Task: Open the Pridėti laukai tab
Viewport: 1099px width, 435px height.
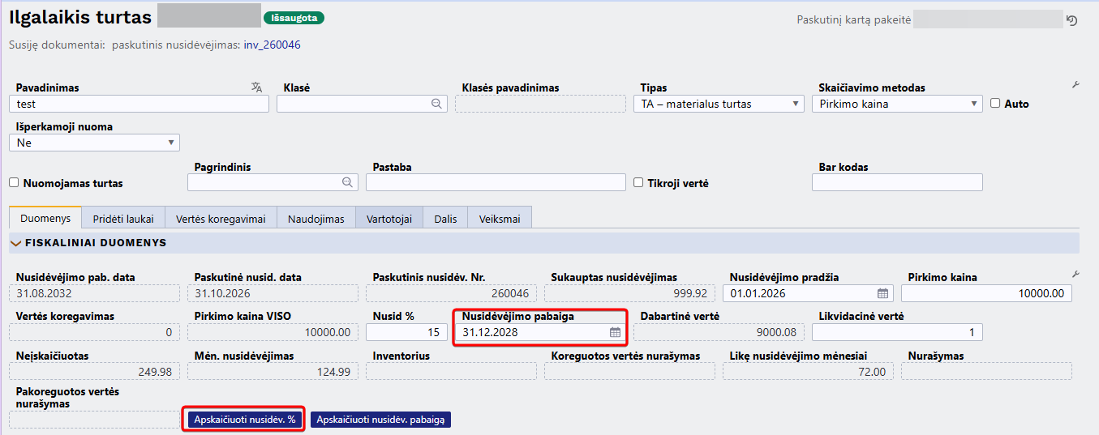Action: (123, 219)
